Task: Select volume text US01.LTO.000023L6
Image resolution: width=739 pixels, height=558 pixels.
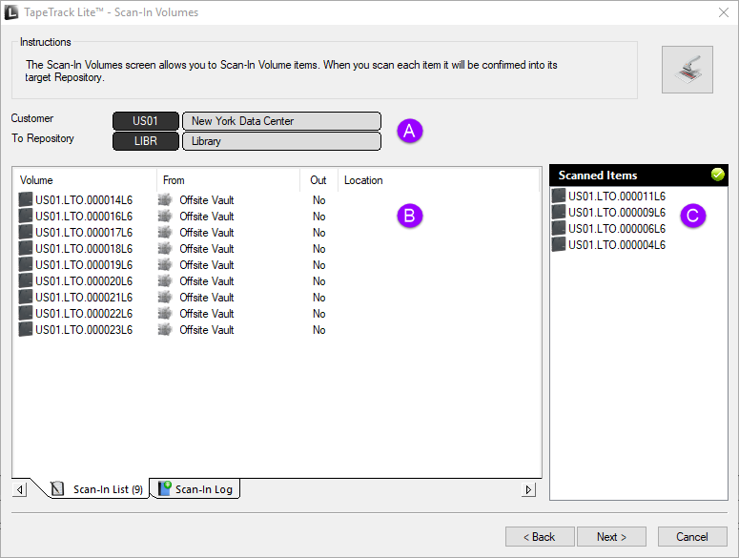Action: [84, 329]
